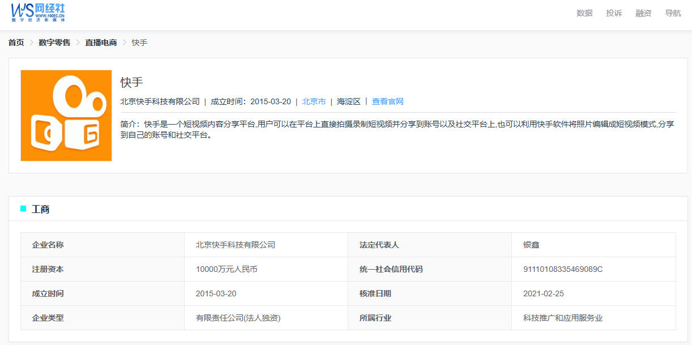
Task: Open the 投诉 navigation menu
Action: click(x=614, y=13)
